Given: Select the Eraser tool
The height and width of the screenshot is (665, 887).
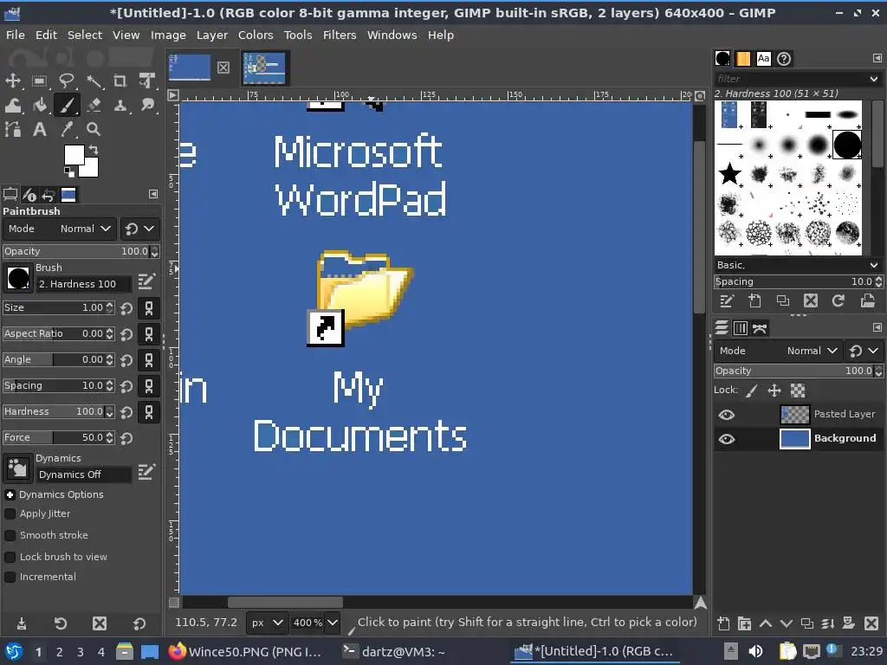Looking at the screenshot, I should pos(94,105).
